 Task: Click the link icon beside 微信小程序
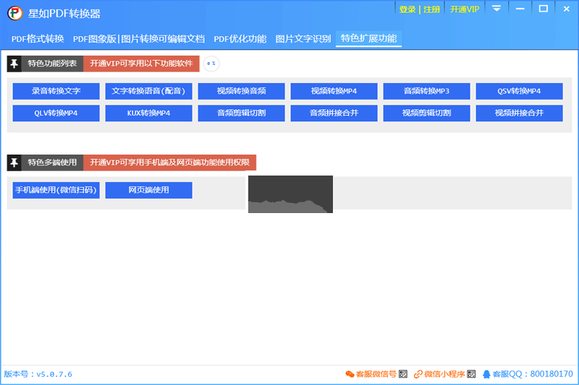(x=418, y=374)
